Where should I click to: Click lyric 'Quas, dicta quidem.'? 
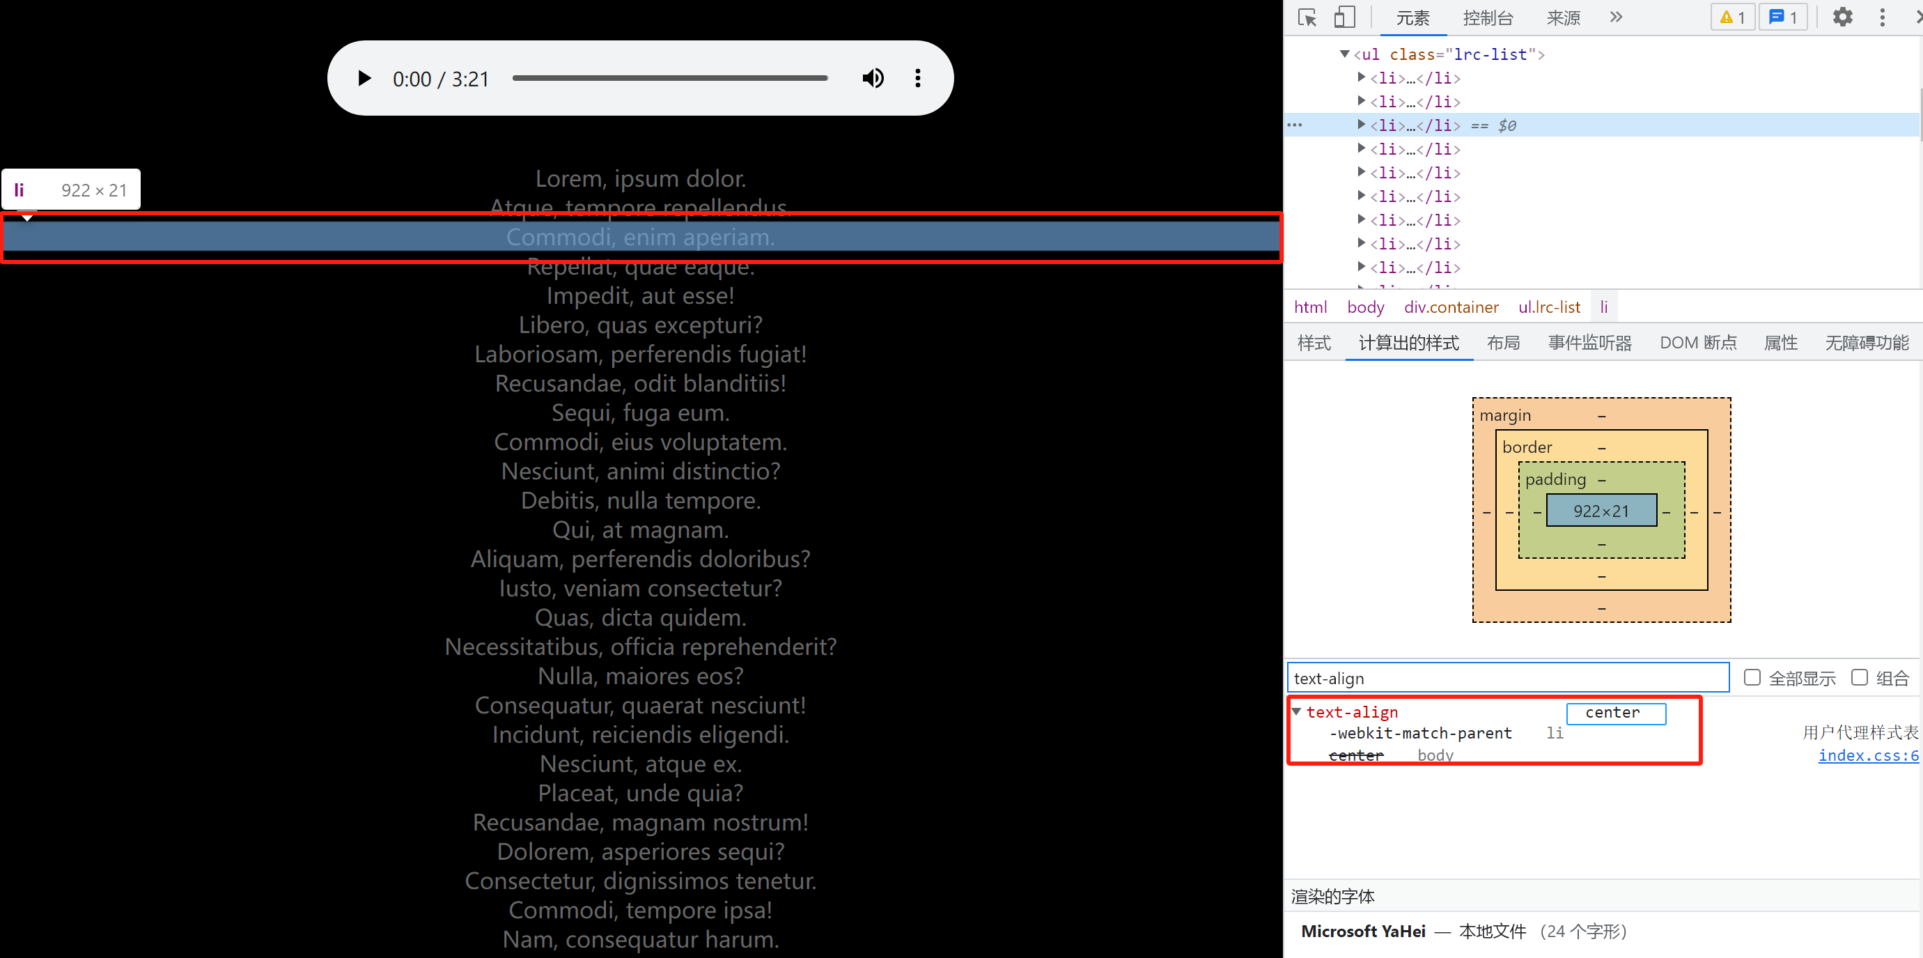tap(641, 617)
